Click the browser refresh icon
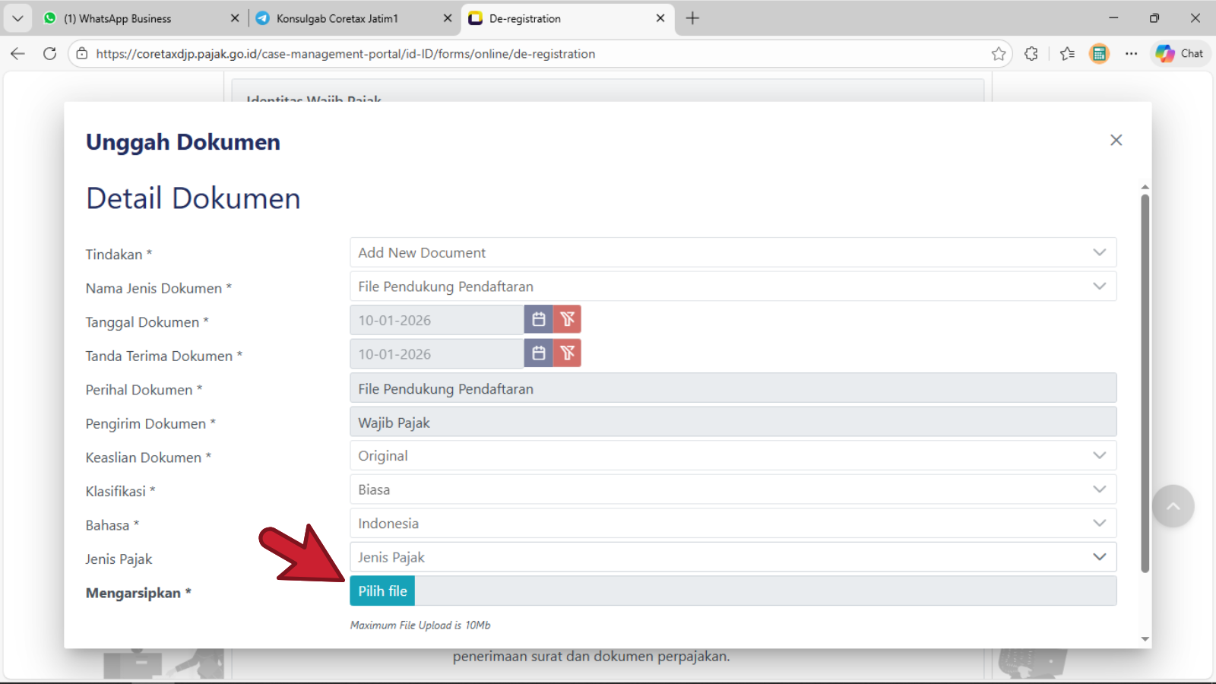Image resolution: width=1216 pixels, height=684 pixels. (x=50, y=54)
